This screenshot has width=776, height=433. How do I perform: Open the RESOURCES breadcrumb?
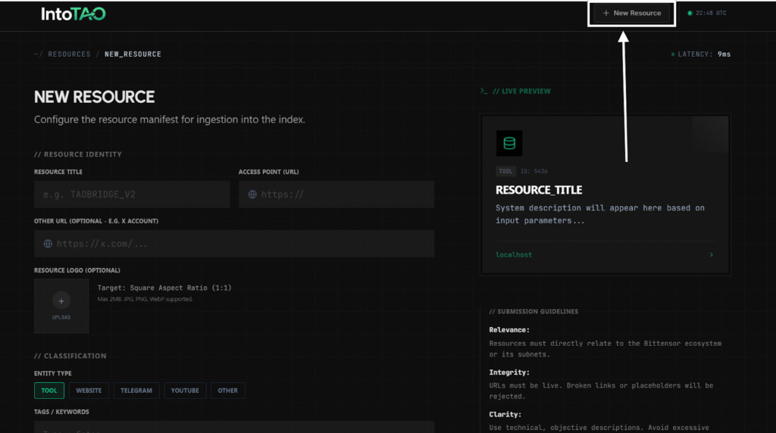click(69, 55)
